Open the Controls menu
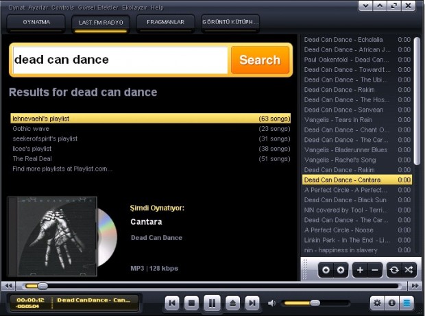This screenshot has width=425, height=316. (62, 8)
